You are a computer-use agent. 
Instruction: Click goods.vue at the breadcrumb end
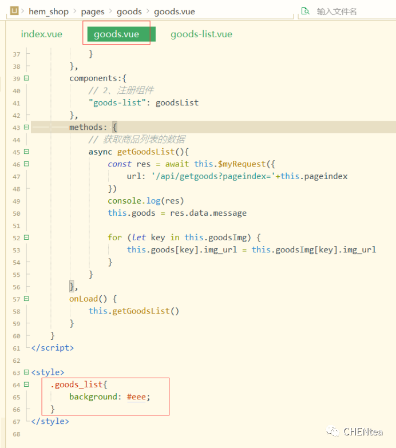point(173,11)
